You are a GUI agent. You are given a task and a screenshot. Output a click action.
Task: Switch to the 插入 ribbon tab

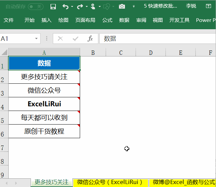click(x=47, y=20)
